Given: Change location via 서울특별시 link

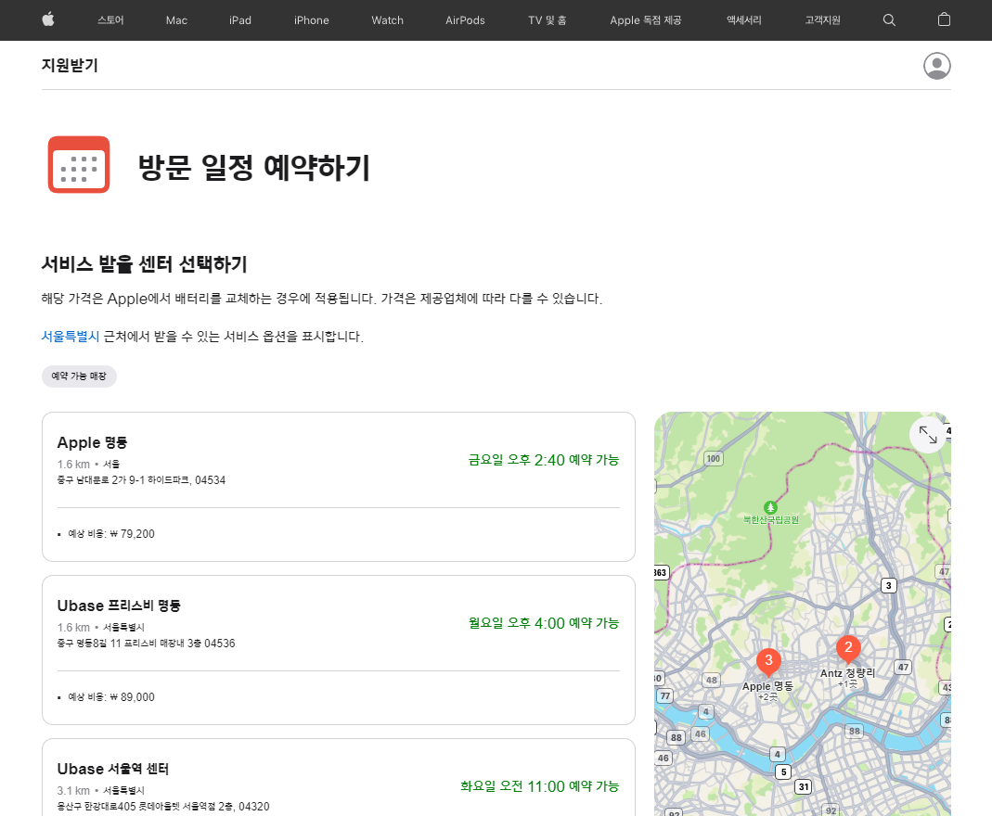Looking at the screenshot, I should pos(71,337).
